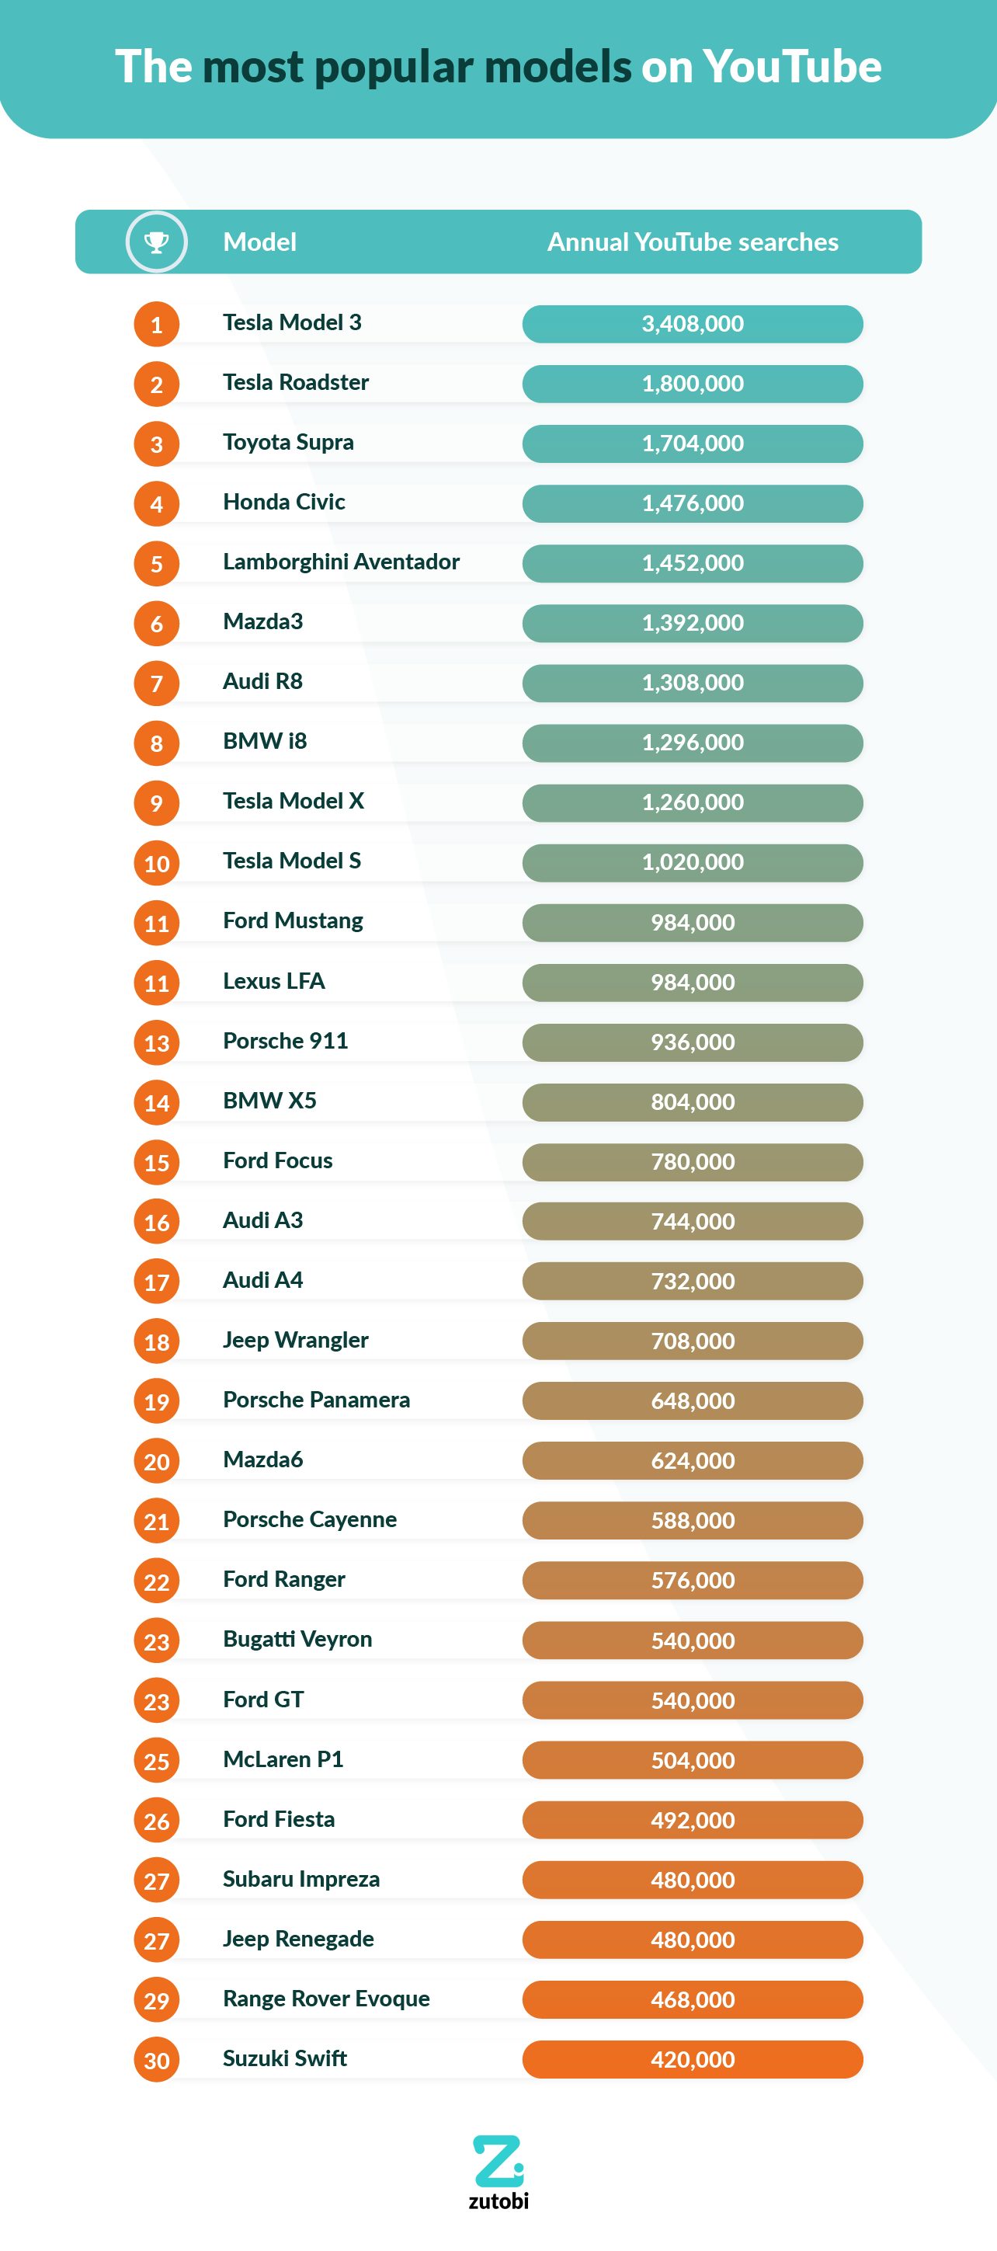Select the Tesla Model 3 label
Image resolution: width=997 pixels, height=2251 pixels.
292,322
